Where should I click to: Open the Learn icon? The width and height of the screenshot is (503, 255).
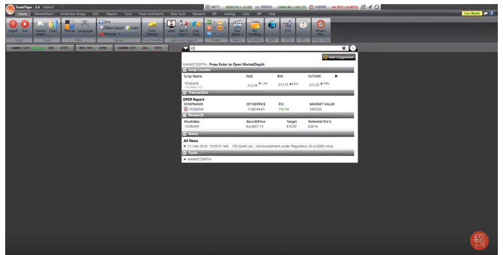click(x=171, y=26)
